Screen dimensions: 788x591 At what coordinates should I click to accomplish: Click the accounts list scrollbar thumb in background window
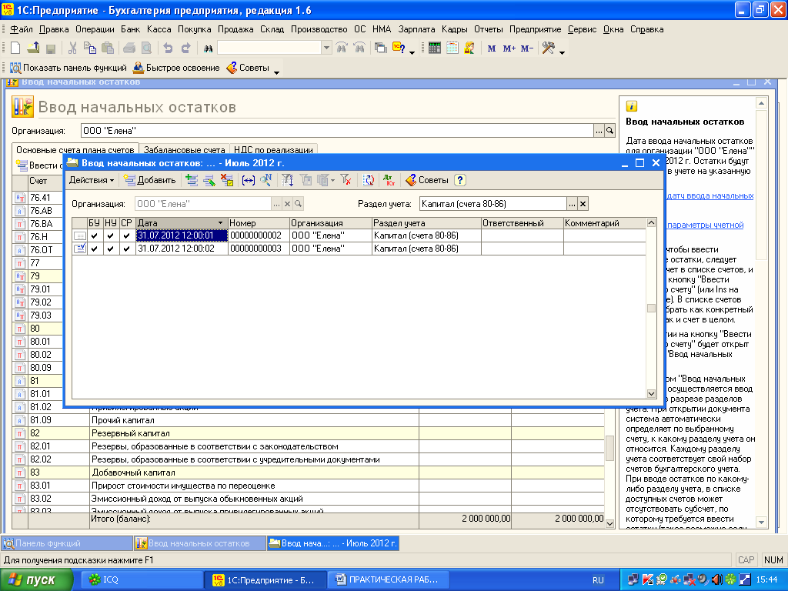pyautogui.click(x=610, y=447)
